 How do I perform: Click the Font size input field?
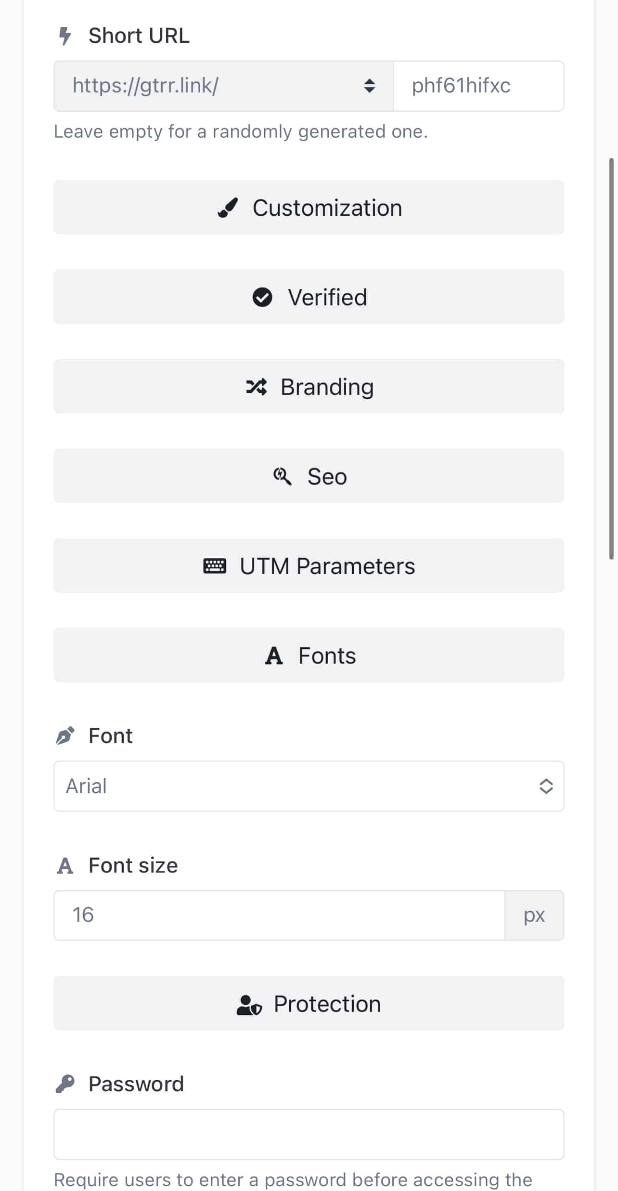pyautogui.click(x=279, y=915)
